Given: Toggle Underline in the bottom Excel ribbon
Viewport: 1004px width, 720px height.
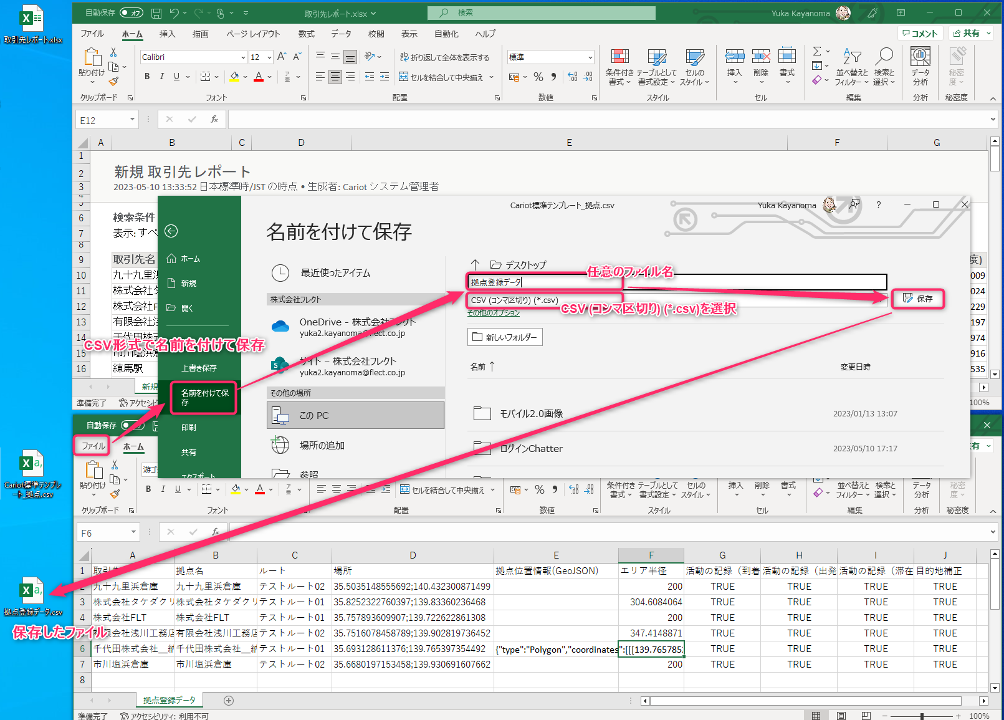Looking at the screenshot, I should pyautogui.click(x=178, y=489).
